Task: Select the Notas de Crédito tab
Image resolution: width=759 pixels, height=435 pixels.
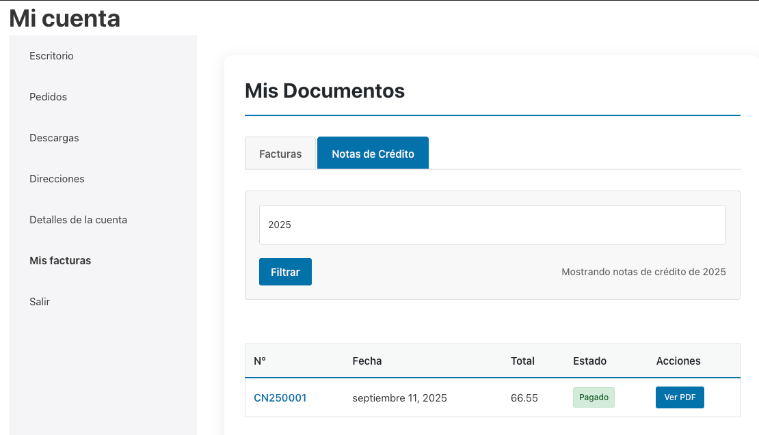Action: pos(373,154)
